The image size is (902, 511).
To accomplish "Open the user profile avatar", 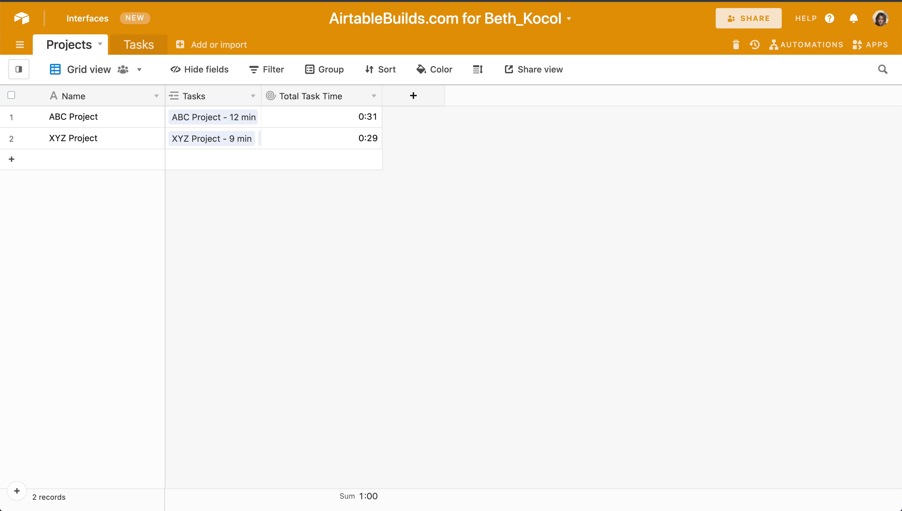I will (x=880, y=18).
